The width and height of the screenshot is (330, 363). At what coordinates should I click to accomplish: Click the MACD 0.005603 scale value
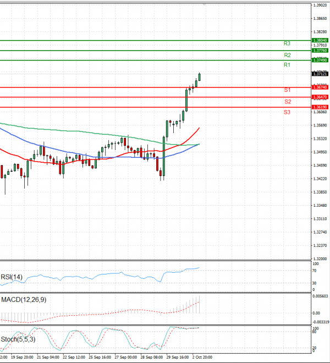(x=320, y=296)
